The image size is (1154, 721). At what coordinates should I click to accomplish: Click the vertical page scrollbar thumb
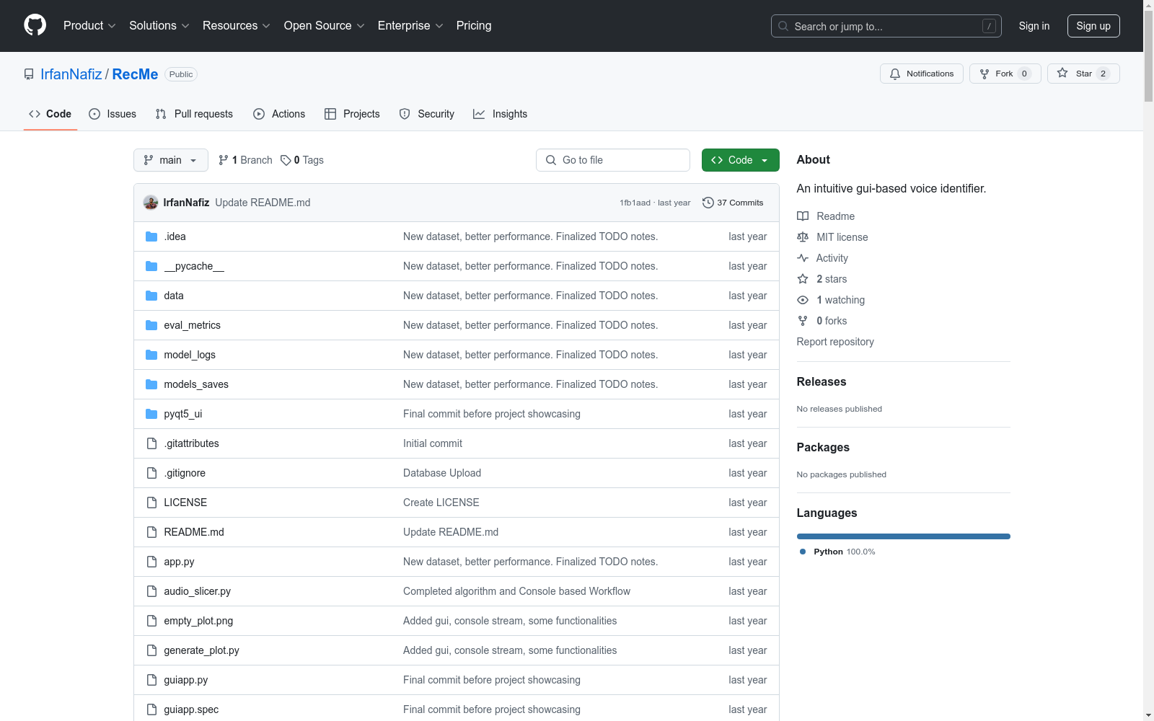tap(1148, 56)
